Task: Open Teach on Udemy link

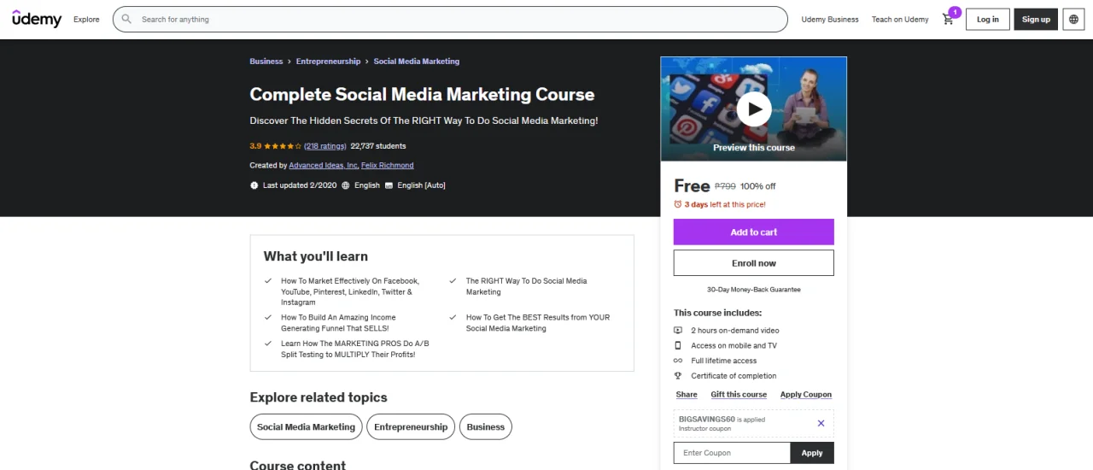Action: (x=900, y=20)
